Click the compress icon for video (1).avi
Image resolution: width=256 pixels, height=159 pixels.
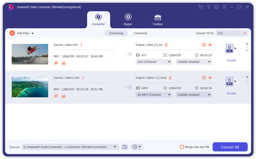click(x=210, y=45)
